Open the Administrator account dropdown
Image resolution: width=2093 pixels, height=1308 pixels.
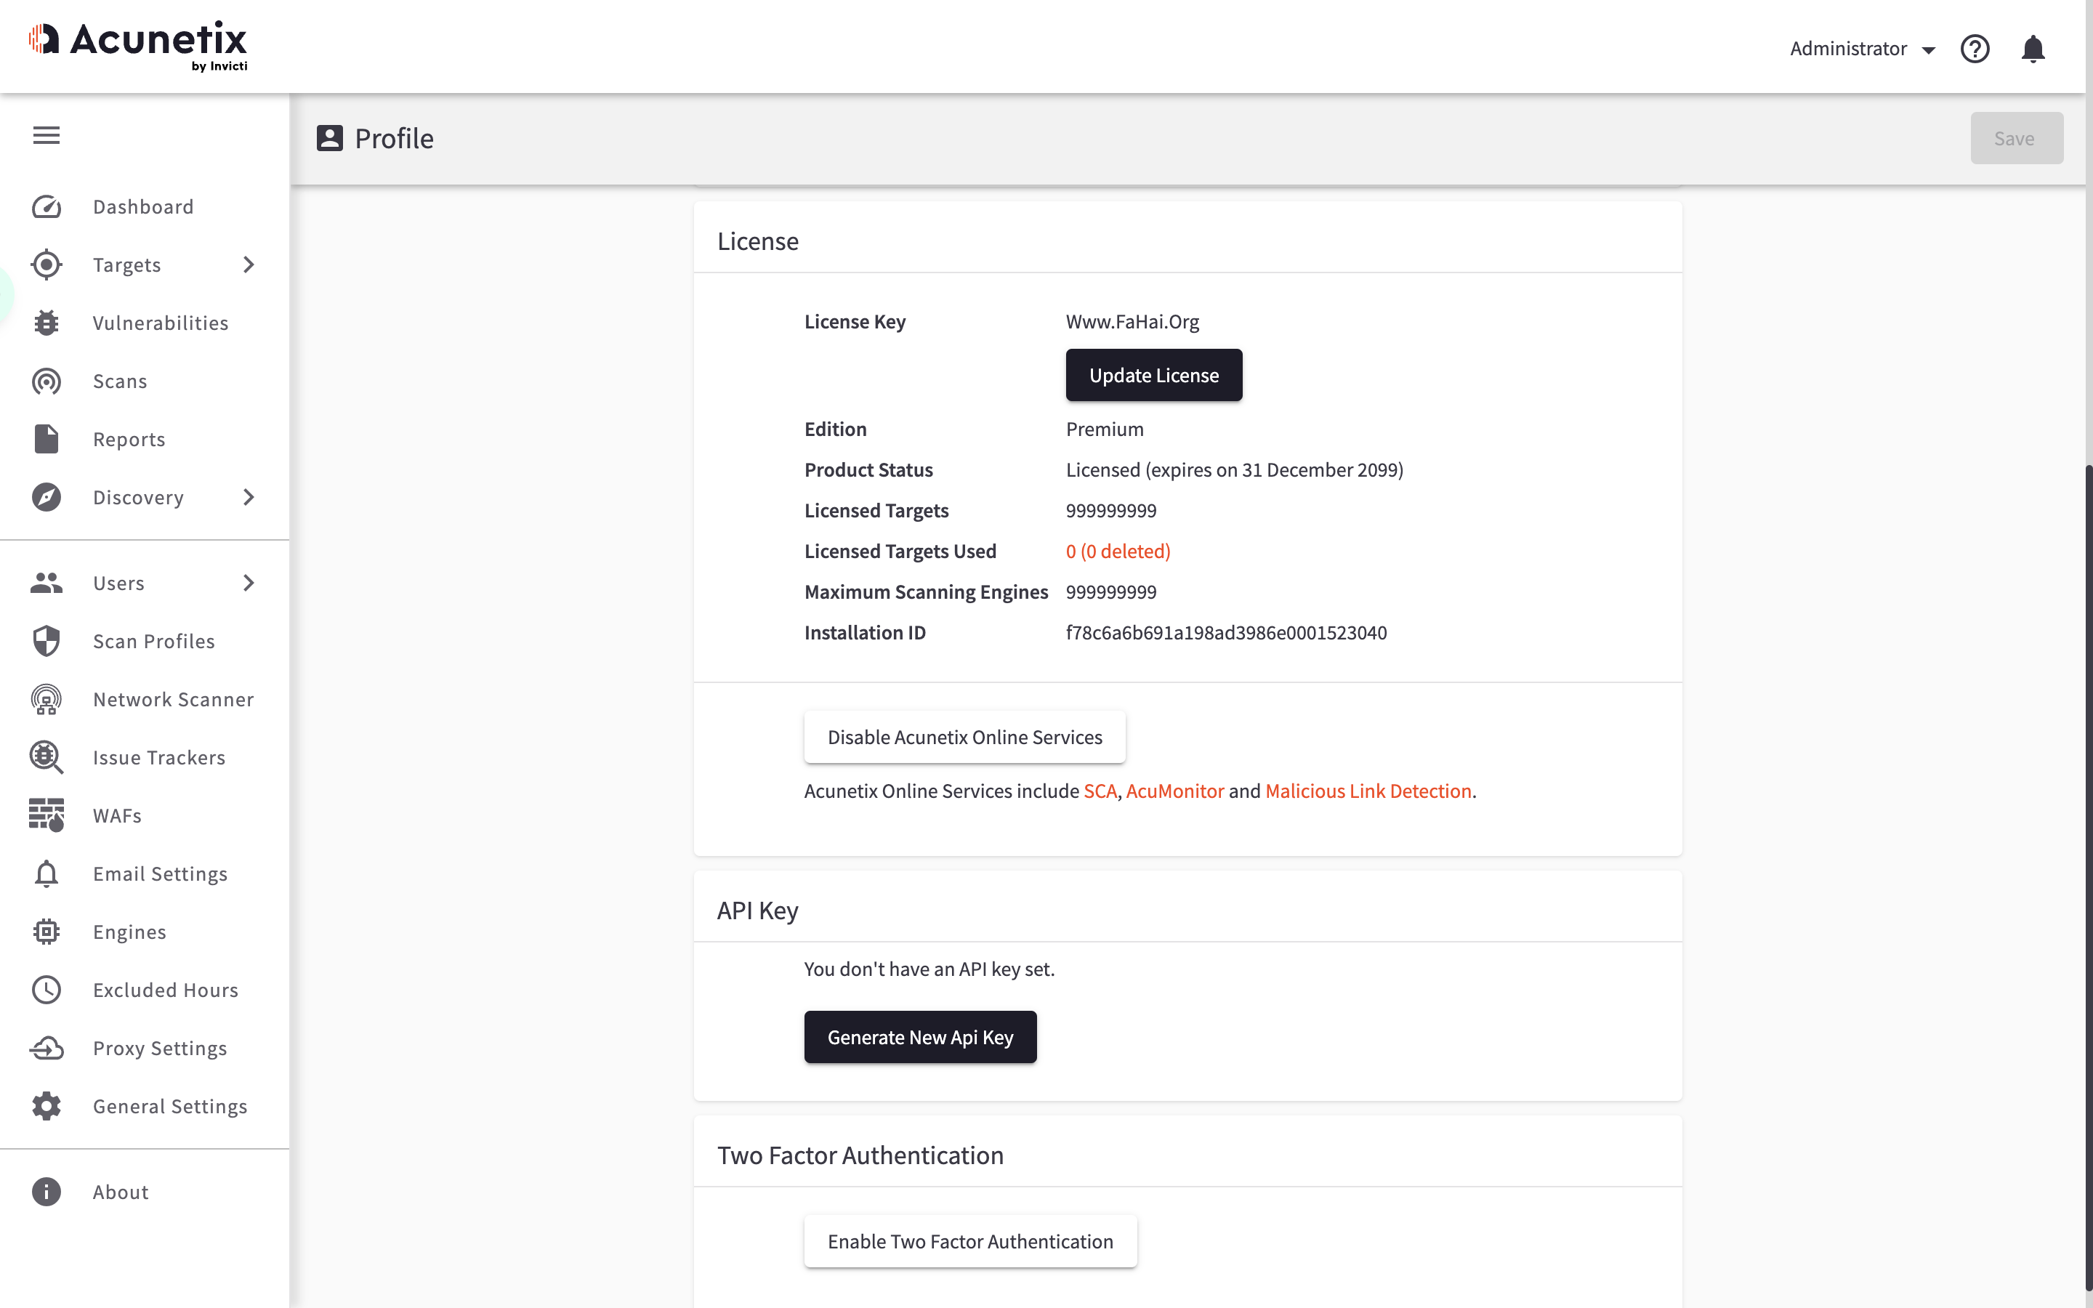(x=1862, y=49)
